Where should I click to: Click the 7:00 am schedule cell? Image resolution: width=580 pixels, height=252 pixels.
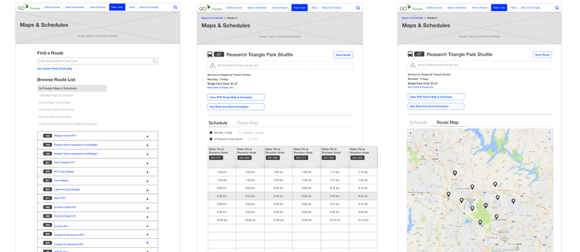click(x=222, y=172)
